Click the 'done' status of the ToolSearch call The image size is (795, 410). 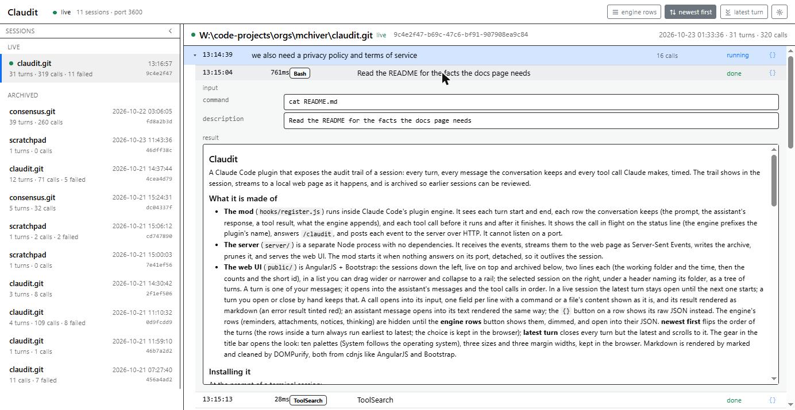click(734, 400)
